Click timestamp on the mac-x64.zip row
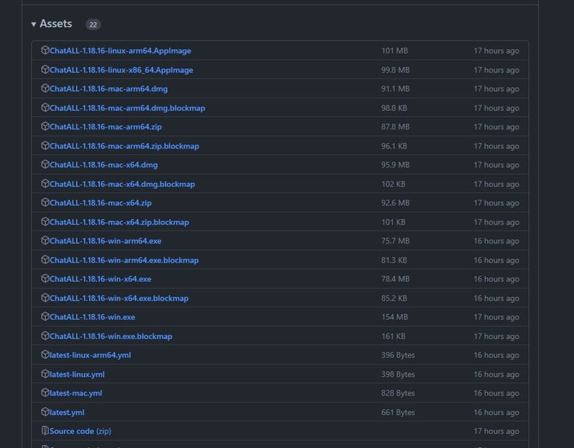This screenshot has width=574, height=448. tap(496, 203)
